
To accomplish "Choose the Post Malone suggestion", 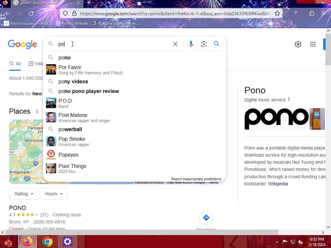I will (134, 118).
